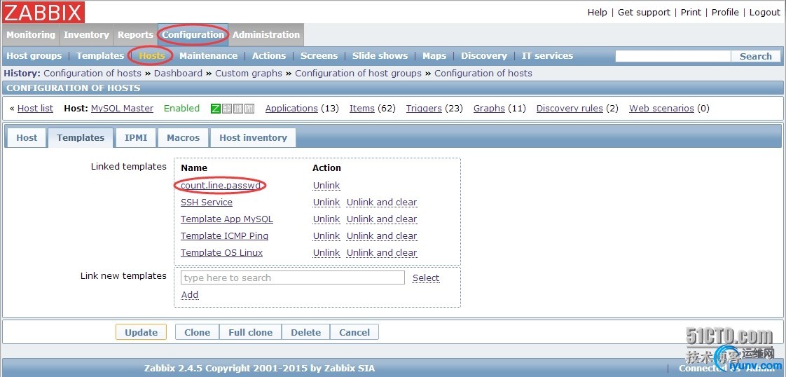Unlink the SSH Service template
The height and width of the screenshot is (377, 786).
(326, 203)
